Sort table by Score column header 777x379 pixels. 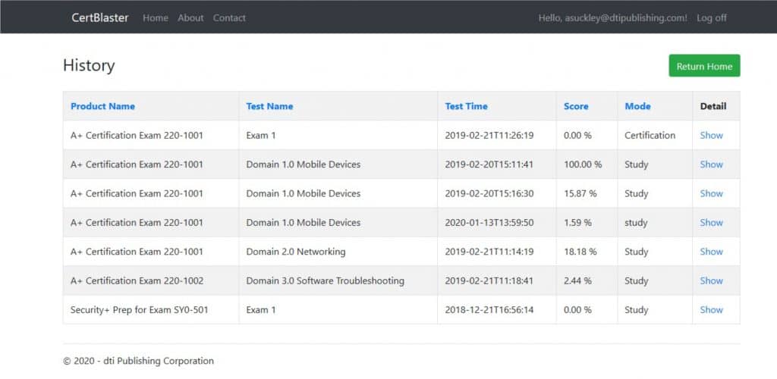tap(576, 106)
